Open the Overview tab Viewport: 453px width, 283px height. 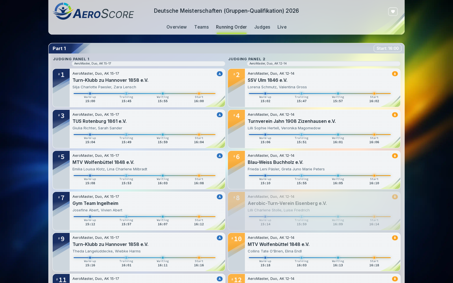[176, 27]
